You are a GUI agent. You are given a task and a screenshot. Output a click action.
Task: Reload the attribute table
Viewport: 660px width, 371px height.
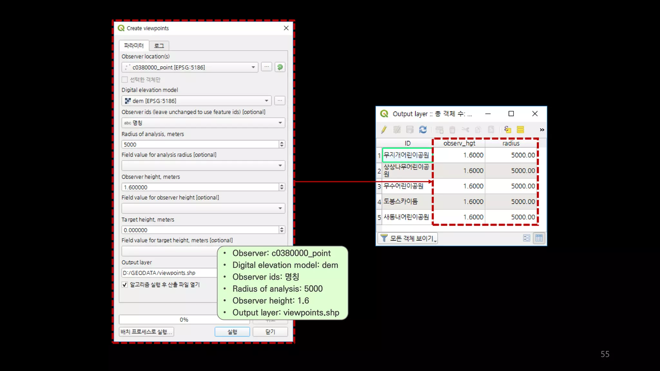click(x=423, y=130)
